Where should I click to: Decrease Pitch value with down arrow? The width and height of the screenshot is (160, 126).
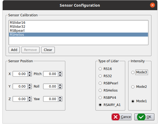click(60, 75)
